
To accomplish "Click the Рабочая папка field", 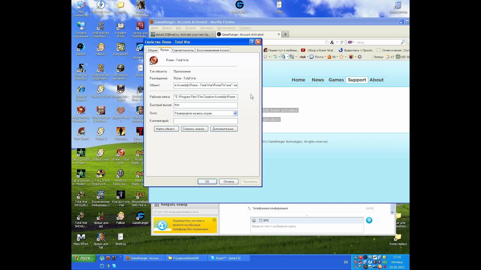I will [206, 97].
